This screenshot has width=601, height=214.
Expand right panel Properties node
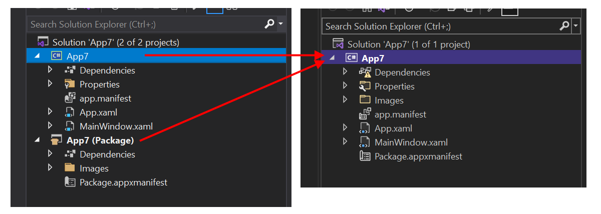click(345, 86)
